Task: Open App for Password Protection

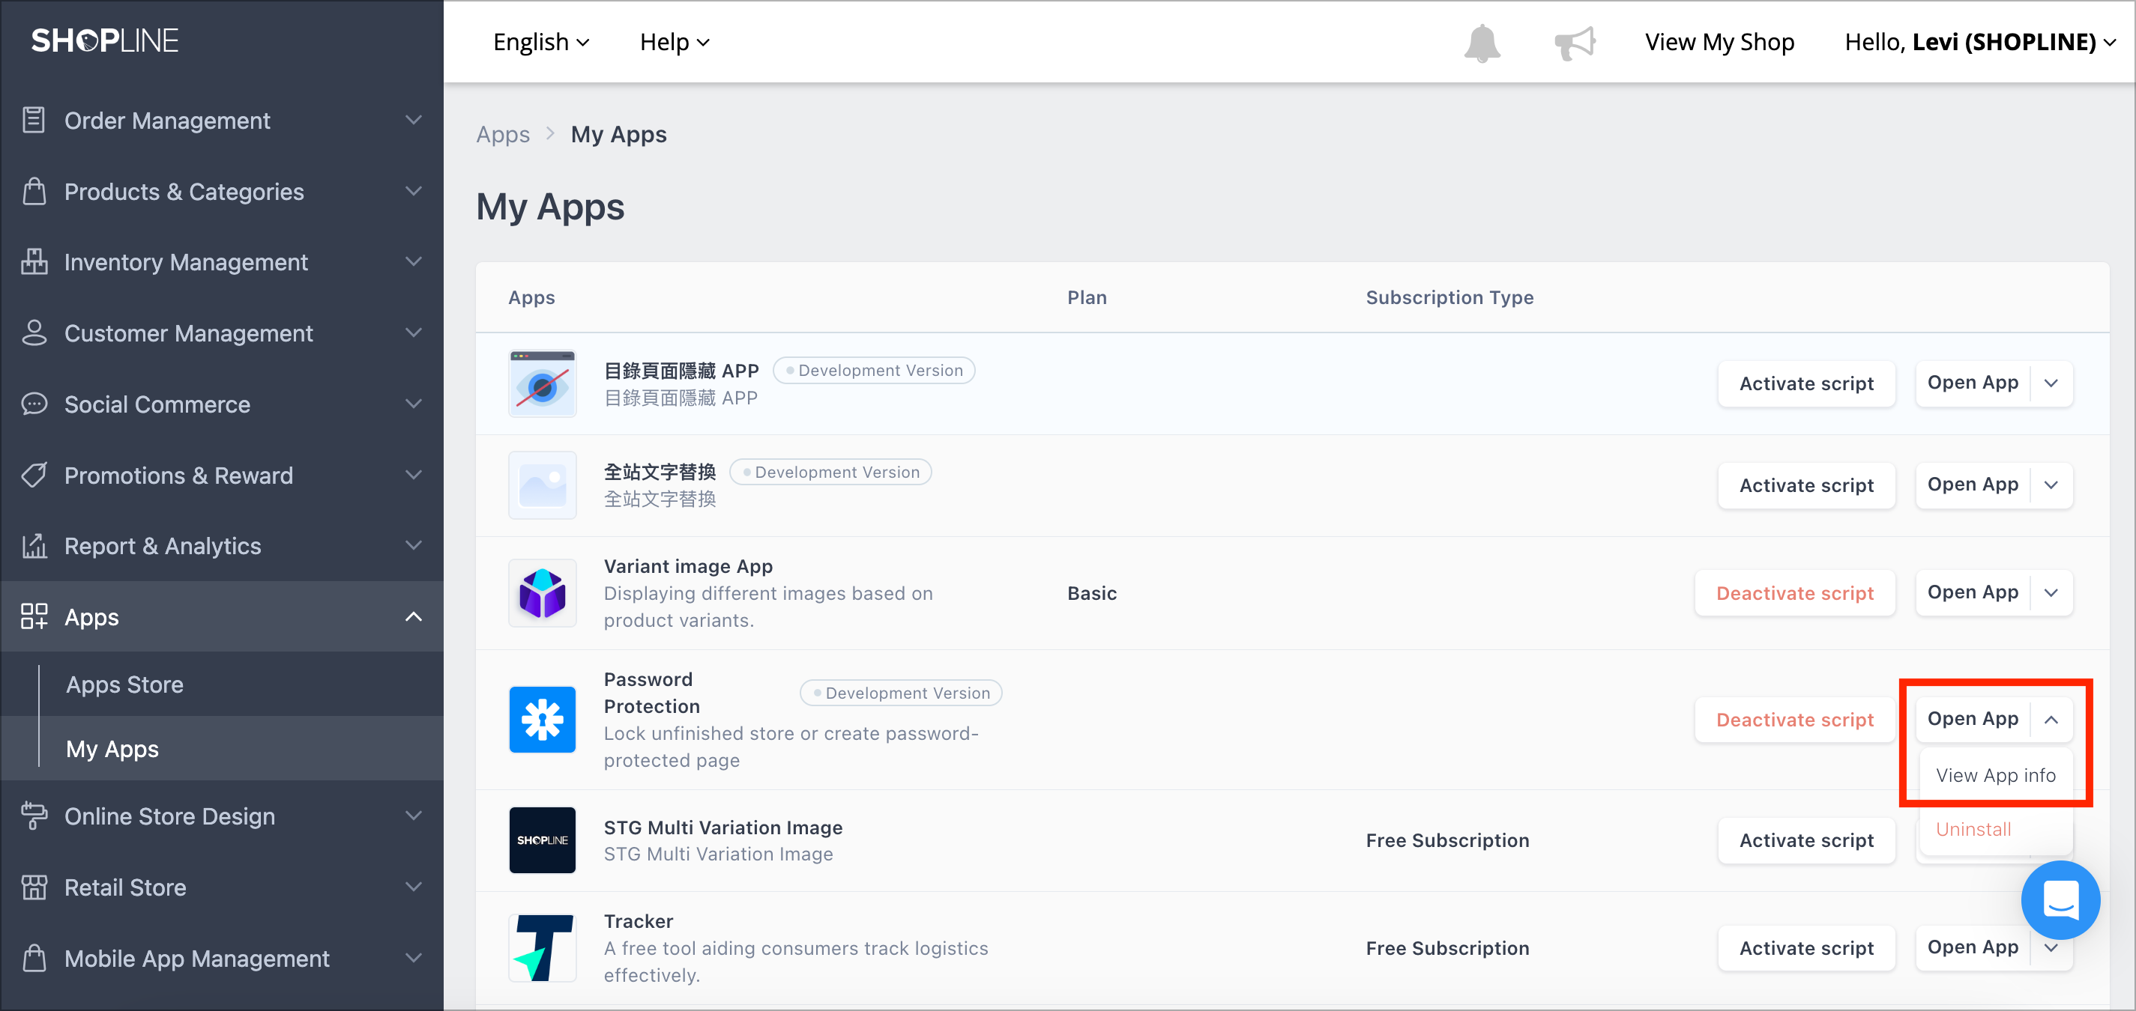Action: [x=1973, y=719]
